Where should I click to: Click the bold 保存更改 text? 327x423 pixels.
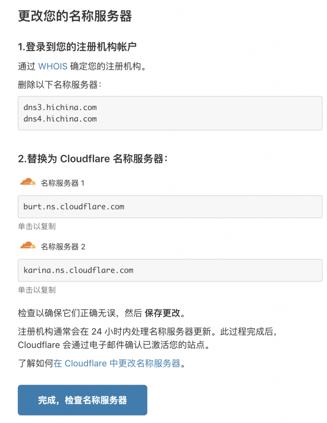(x=162, y=313)
